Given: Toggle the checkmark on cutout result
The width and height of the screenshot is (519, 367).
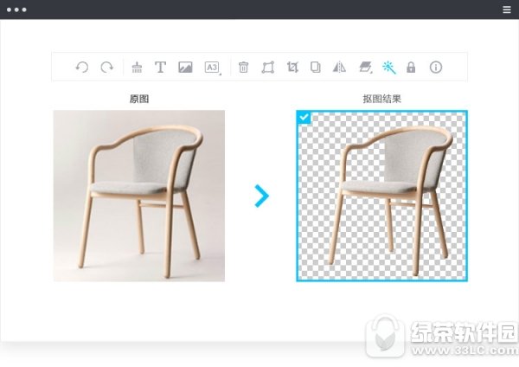Looking at the screenshot, I should pos(304,117).
